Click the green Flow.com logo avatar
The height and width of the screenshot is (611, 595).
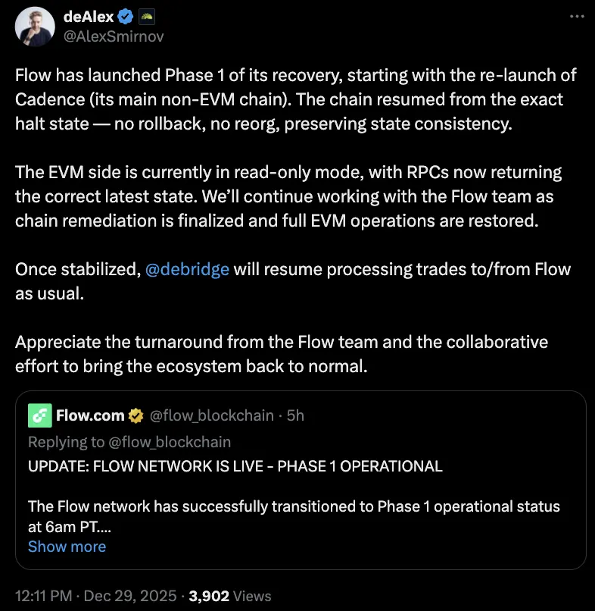[39, 415]
